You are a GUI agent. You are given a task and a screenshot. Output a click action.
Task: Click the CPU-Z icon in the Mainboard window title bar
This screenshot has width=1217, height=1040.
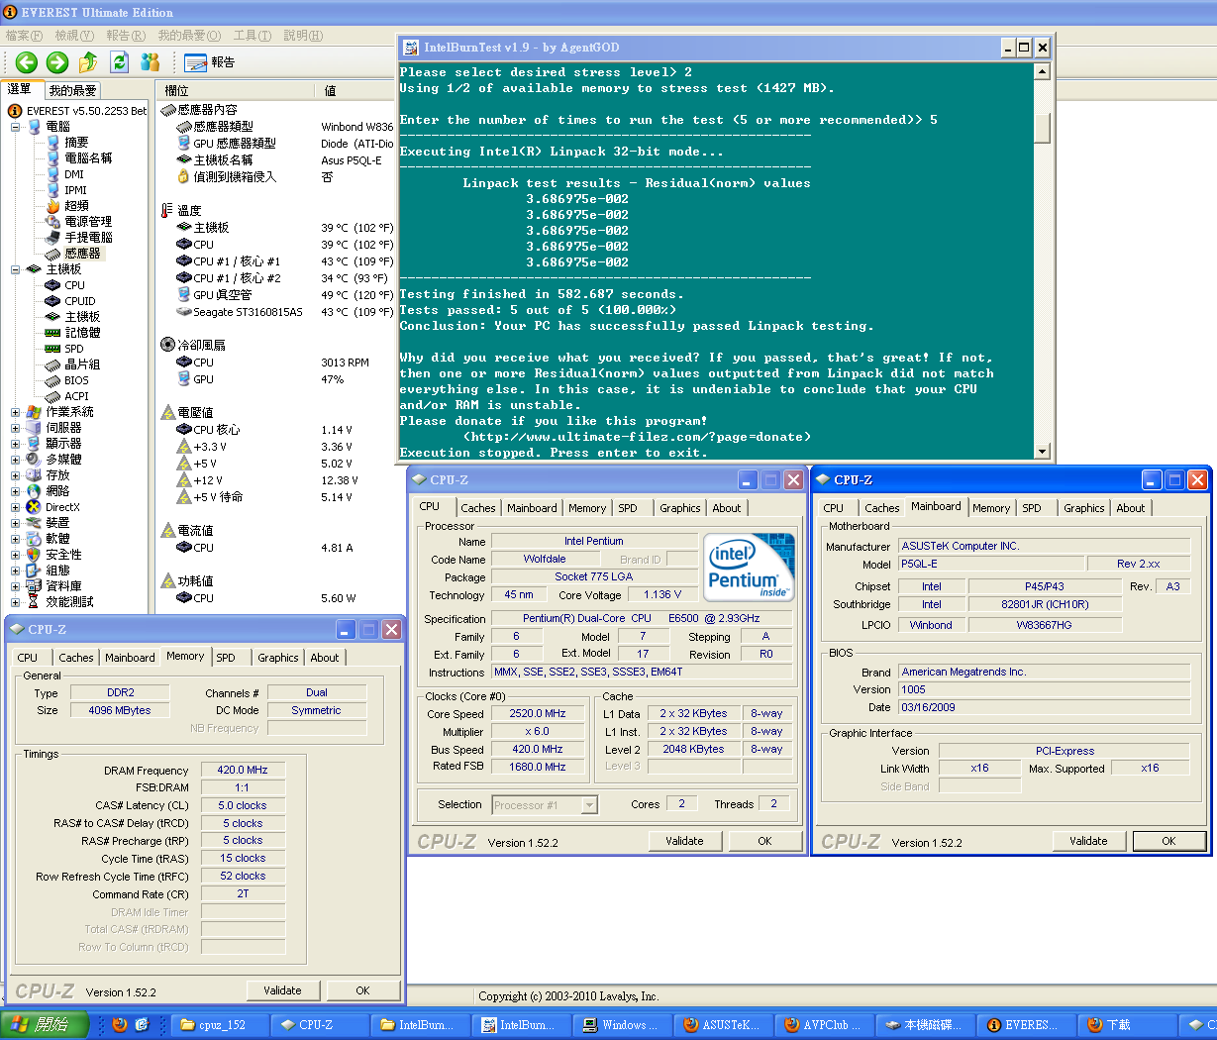click(x=822, y=479)
